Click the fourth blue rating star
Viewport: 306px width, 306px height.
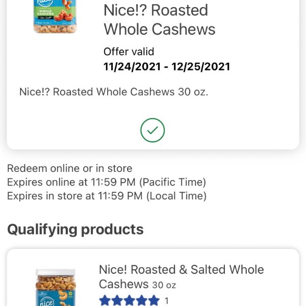pyautogui.click(x=142, y=300)
